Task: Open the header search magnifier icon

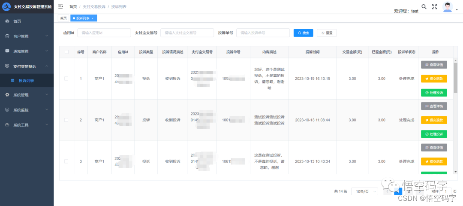Action: pos(424,7)
